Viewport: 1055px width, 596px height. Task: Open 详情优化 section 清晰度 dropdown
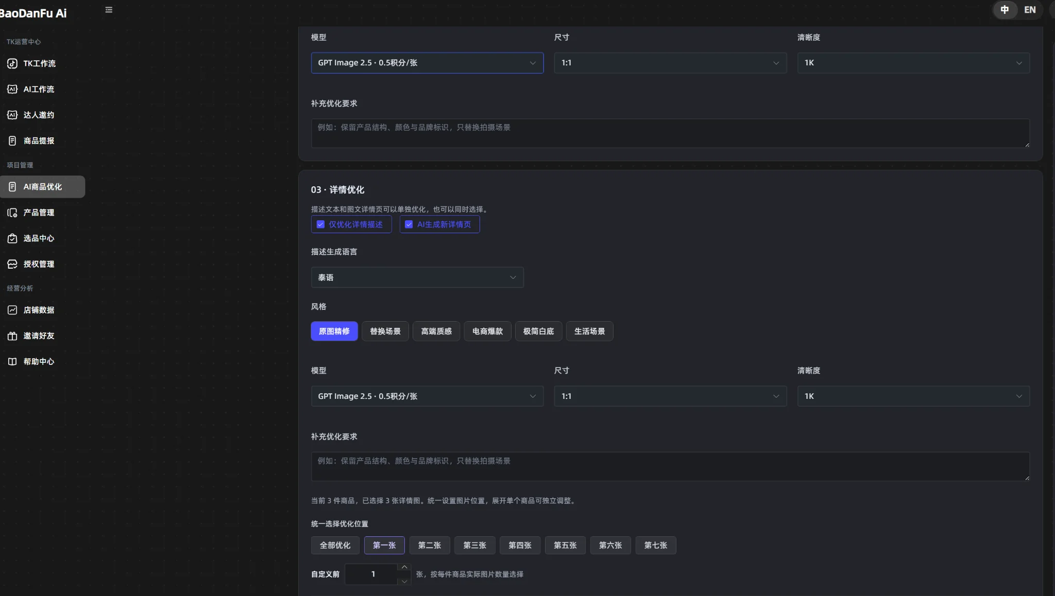coord(913,396)
